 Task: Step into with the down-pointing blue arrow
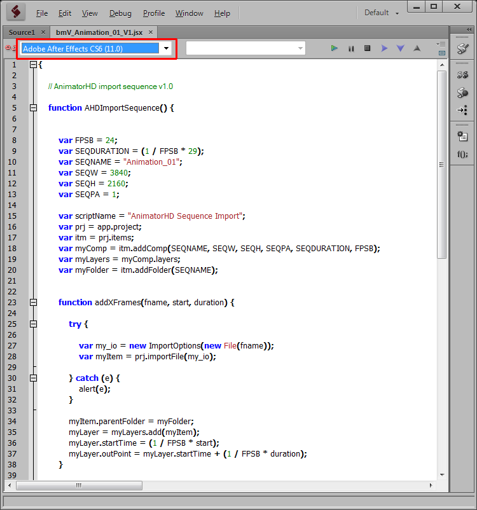pyautogui.click(x=401, y=48)
